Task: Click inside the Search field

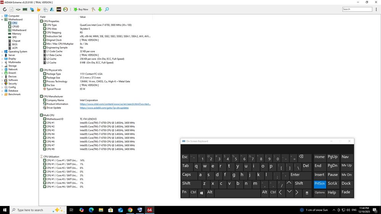Action: [x=357, y=9]
